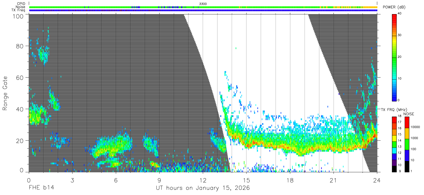
Task: Click power scale label 40
Action: click(399, 14)
